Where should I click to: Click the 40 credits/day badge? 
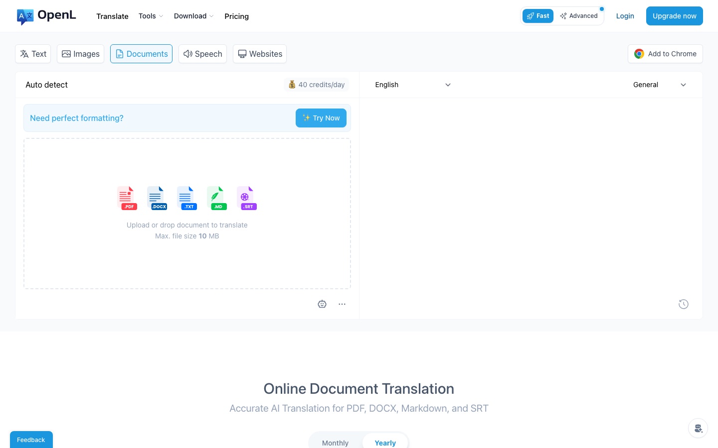[316, 85]
